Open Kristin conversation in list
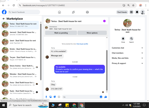The width and height of the screenshot is (149, 108). pyautogui.click(x=20, y=50)
